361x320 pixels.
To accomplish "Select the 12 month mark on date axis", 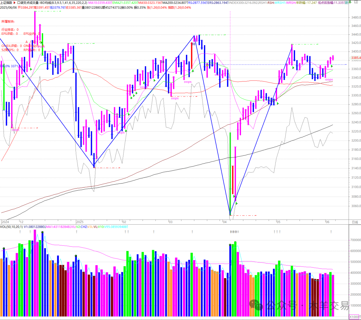I will [21, 222].
